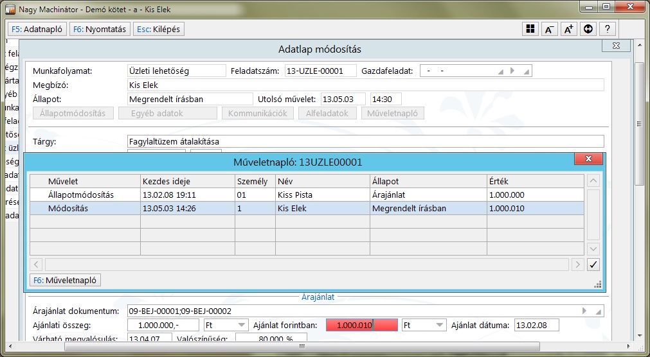650x357 pixels.
Task: Click the 1.000.000 value cell
Action: click(x=535, y=195)
